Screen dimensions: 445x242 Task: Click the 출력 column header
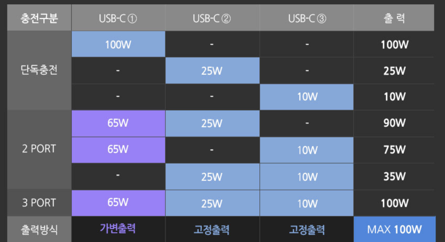(394, 18)
